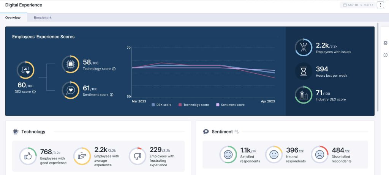The image size is (389, 175).
Task: Toggle Technology score series in chart legend
Action: click(193, 105)
